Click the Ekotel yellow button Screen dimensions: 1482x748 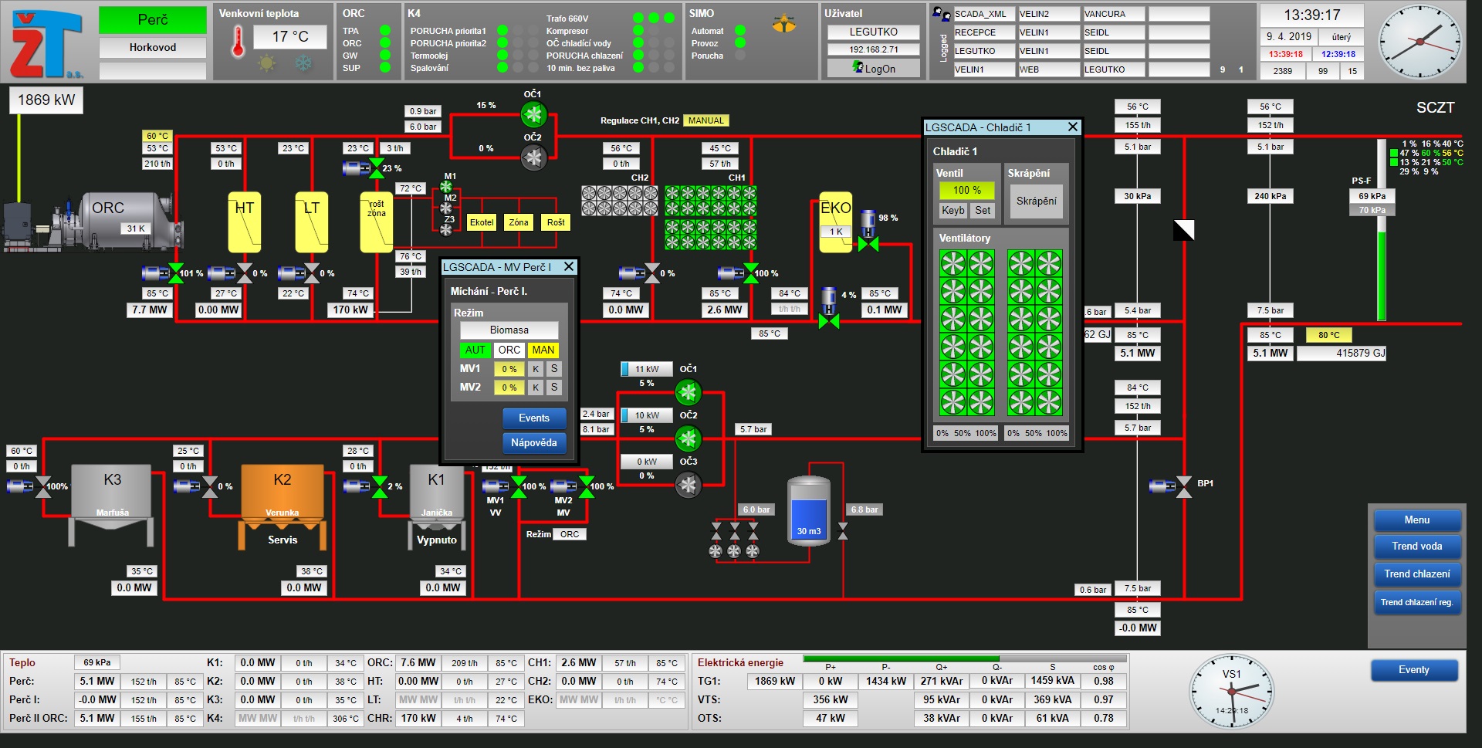point(482,222)
